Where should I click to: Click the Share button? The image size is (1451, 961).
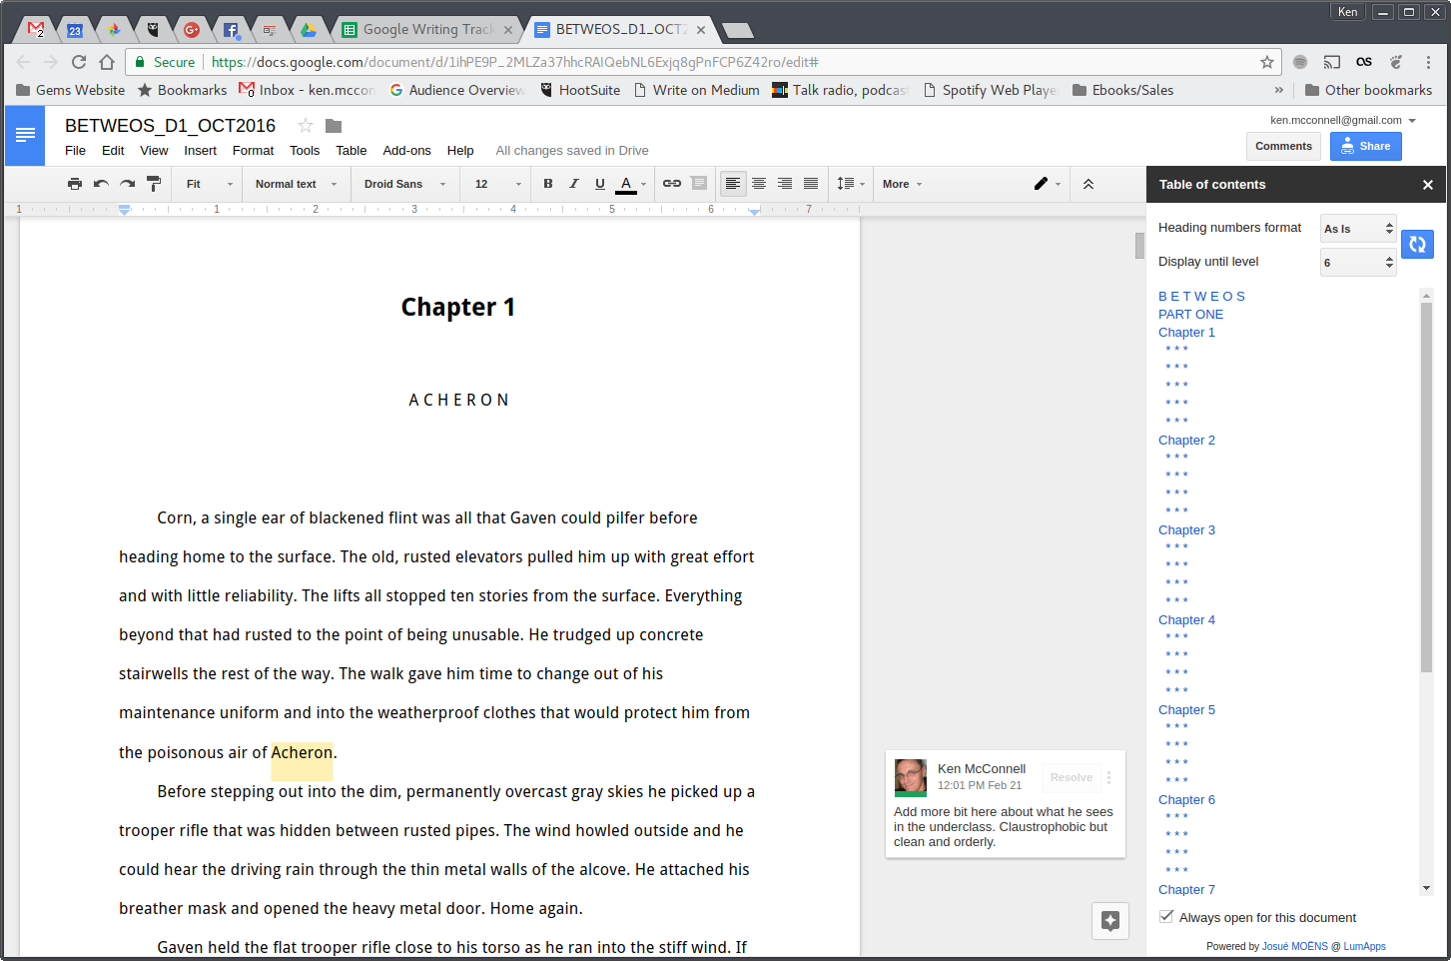coord(1365,146)
